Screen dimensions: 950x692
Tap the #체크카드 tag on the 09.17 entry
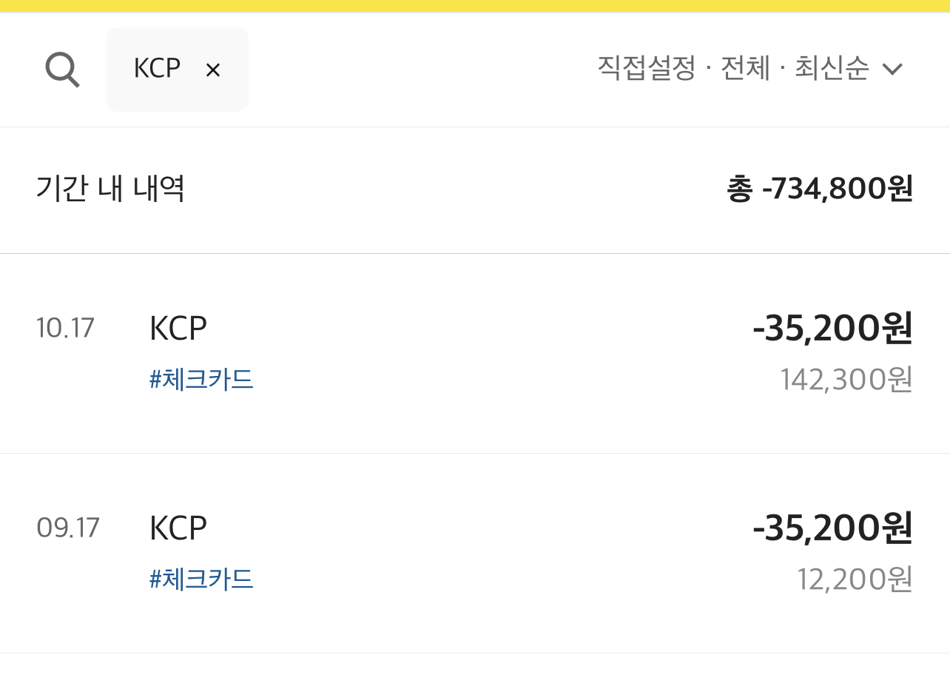tap(201, 579)
